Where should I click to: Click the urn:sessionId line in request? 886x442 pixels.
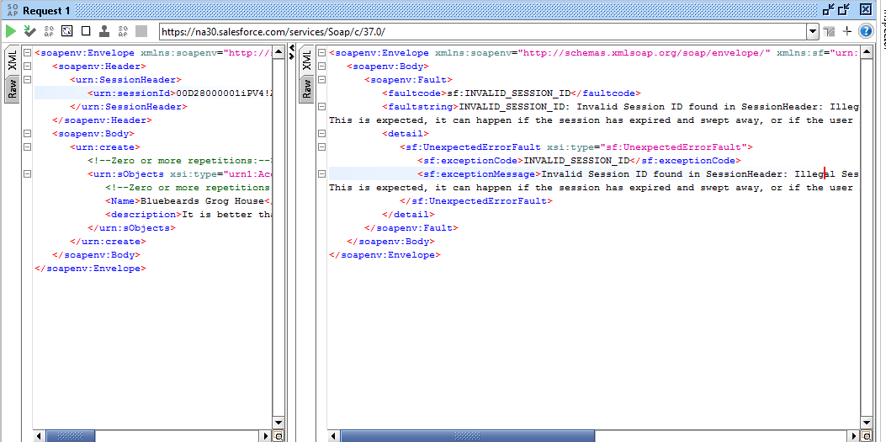click(153, 93)
